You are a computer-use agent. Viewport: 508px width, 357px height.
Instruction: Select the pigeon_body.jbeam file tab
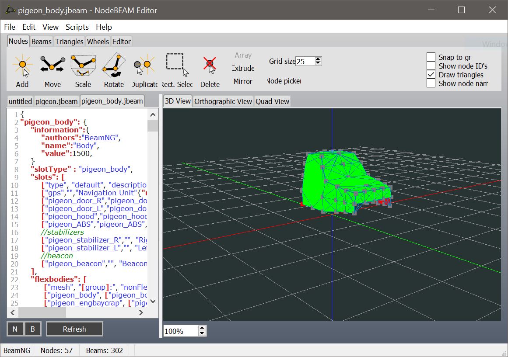[x=112, y=101]
